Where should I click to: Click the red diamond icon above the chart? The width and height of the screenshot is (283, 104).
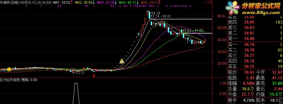[x=206, y=3]
